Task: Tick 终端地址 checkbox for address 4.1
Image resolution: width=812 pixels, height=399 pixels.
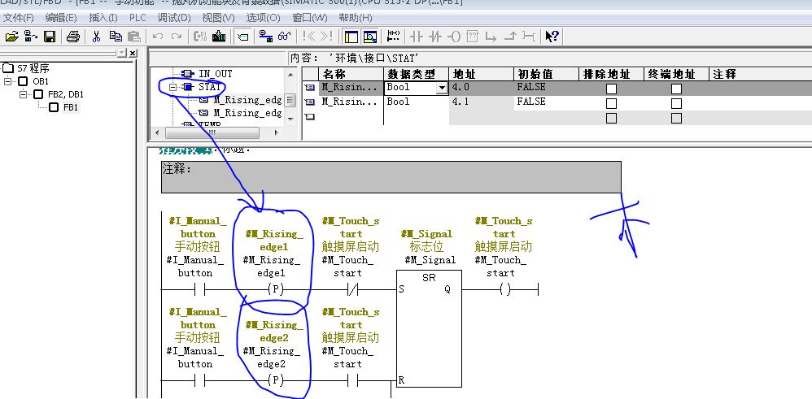Action: 676,103
